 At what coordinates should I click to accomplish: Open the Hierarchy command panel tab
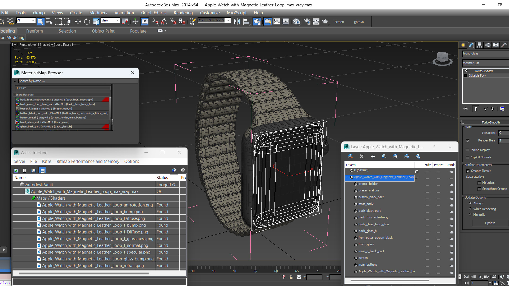[x=479, y=45]
